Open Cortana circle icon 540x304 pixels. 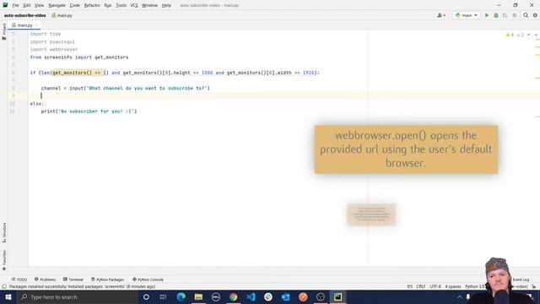(146, 297)
